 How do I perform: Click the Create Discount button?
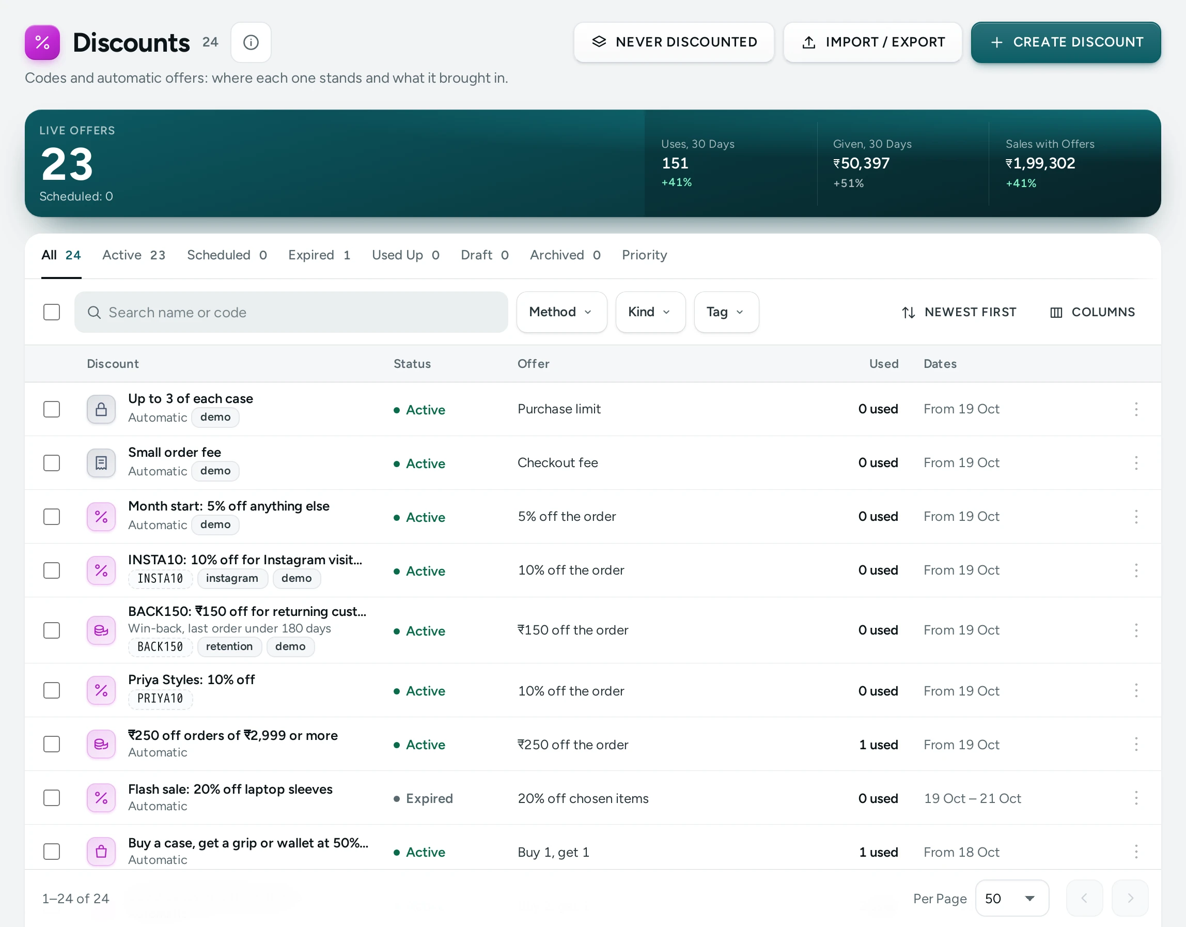[x=1066, y=42]
